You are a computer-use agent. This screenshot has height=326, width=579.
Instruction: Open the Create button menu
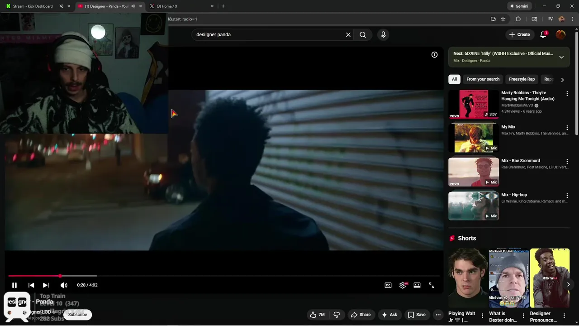[519, 34]
